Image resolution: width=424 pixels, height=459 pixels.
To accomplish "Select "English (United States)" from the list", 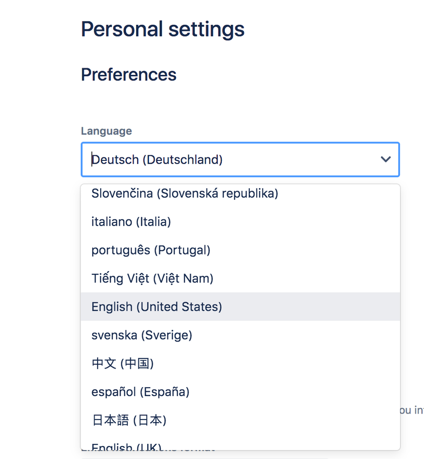I will pyautogui.click(x=157, y=306).
